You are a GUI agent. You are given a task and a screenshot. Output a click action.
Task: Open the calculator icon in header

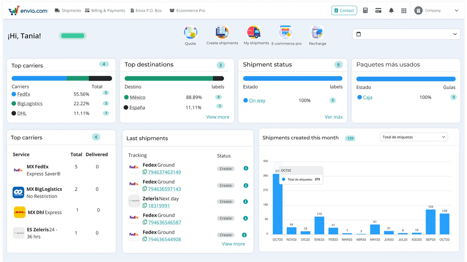[x=365, y=11]
